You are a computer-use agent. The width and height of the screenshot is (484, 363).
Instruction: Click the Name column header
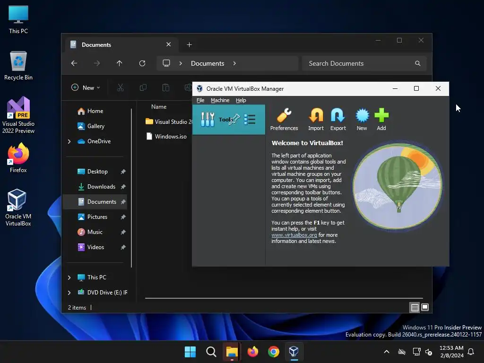tap(159, 107)
